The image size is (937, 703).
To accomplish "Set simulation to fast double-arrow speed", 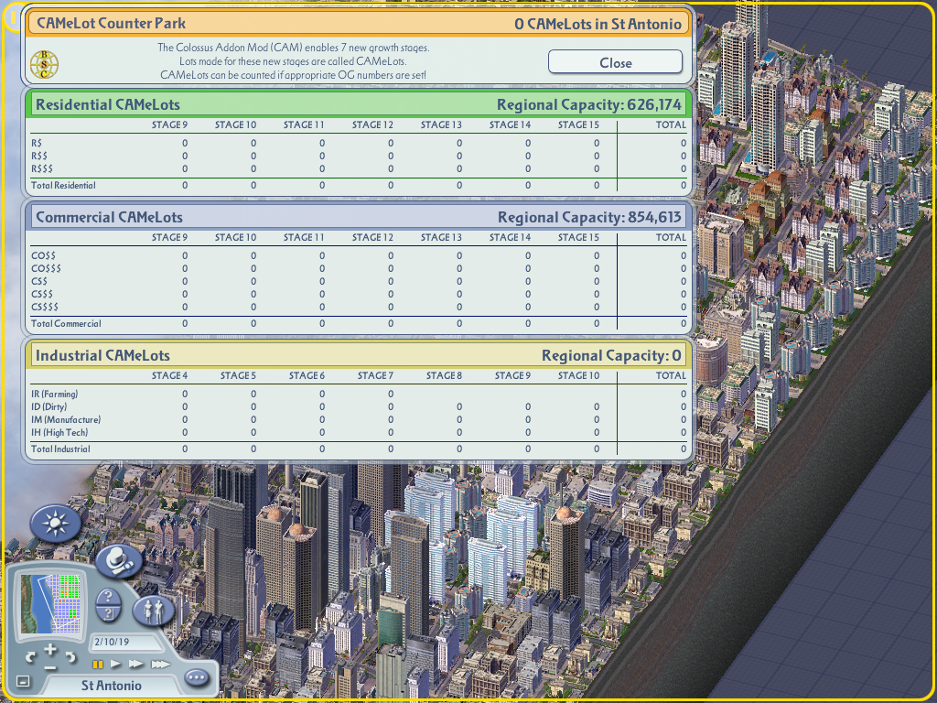I will [x=136, y=665].
